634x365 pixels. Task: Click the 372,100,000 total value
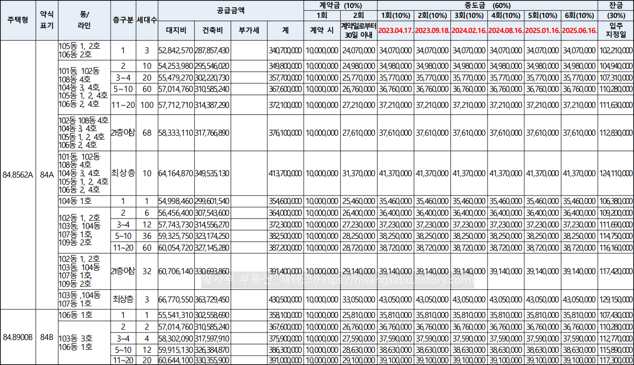[286, 105]
